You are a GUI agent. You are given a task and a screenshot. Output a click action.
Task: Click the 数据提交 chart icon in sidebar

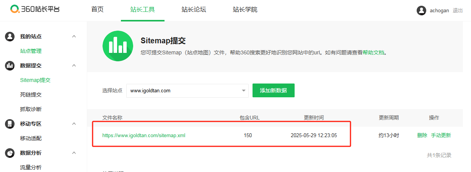pyautogui.click(x=10, y=66)
